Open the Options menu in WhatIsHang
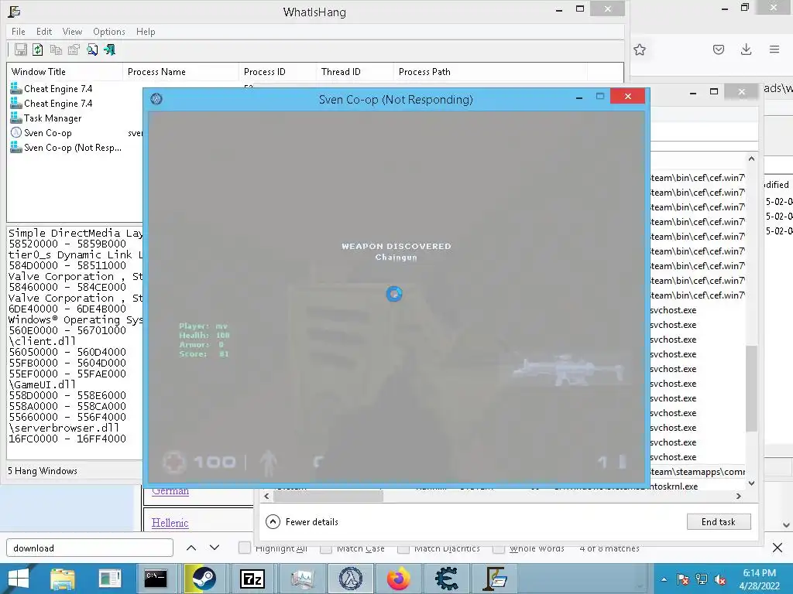 pos(108,31)
